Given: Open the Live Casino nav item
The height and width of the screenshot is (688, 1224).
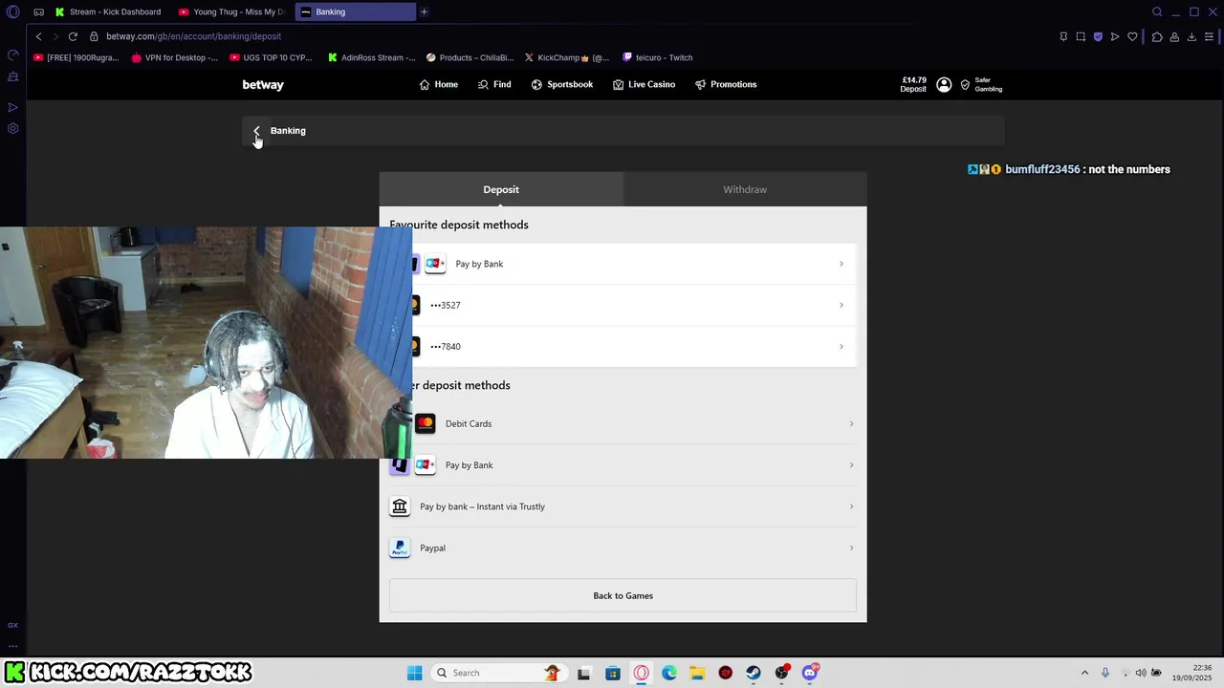Looking at the screenshot, I should click(644, 84).
